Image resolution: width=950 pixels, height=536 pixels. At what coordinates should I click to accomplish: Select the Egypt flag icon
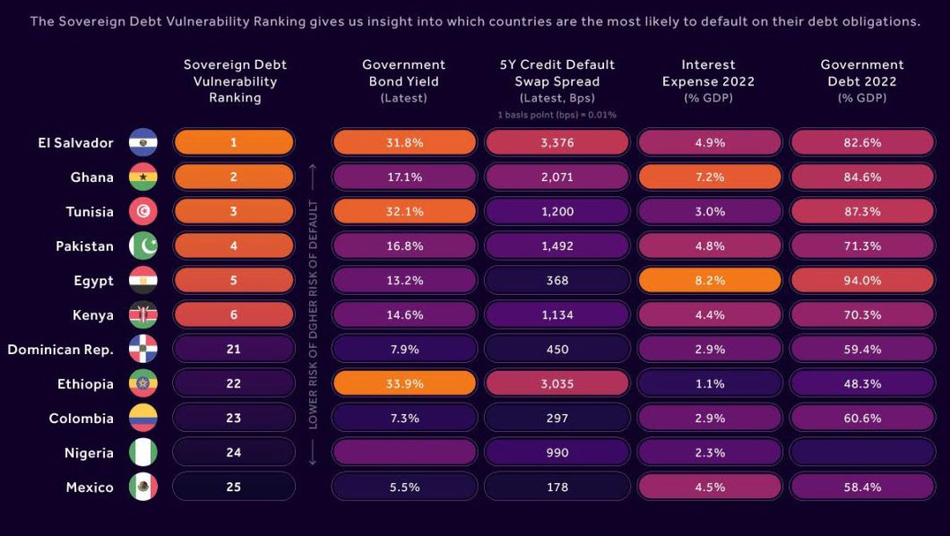coord(143,281)
